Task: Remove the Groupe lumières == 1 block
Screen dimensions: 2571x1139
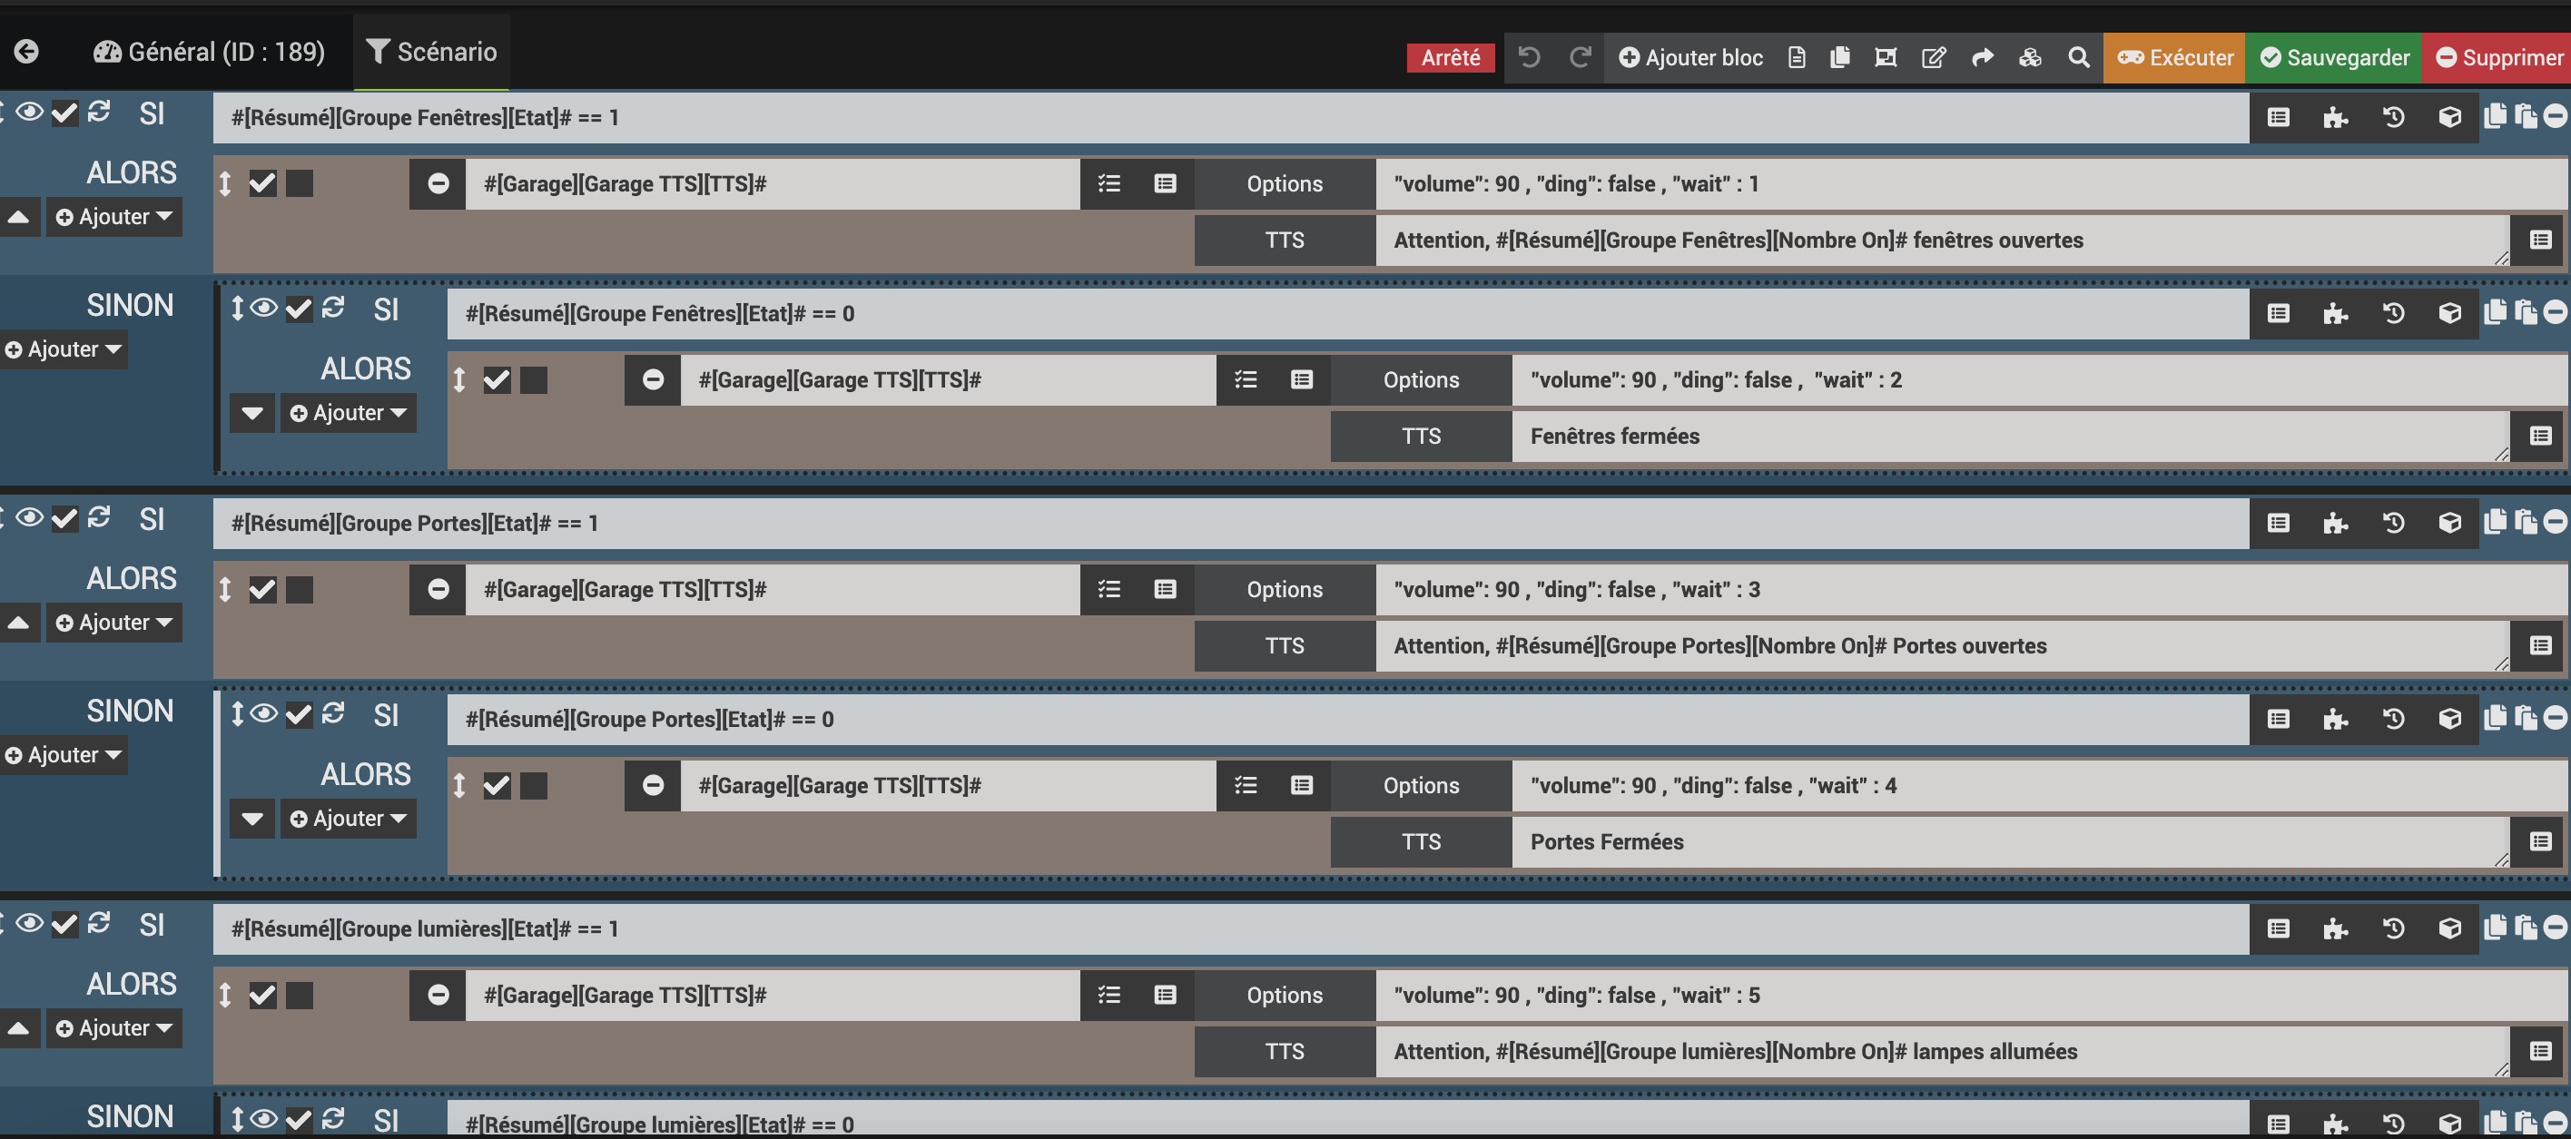Action: (2555, 928)
